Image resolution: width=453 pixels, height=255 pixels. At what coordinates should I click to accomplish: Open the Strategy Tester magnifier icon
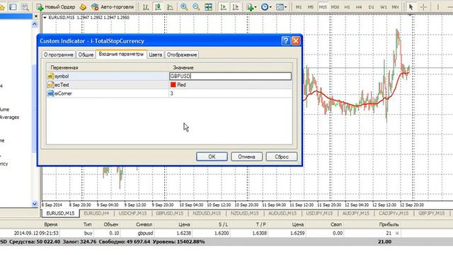click(25, 6)
